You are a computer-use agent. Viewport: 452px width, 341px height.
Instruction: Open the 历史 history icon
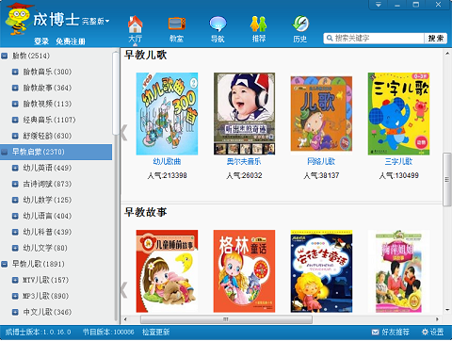[300, 24]
